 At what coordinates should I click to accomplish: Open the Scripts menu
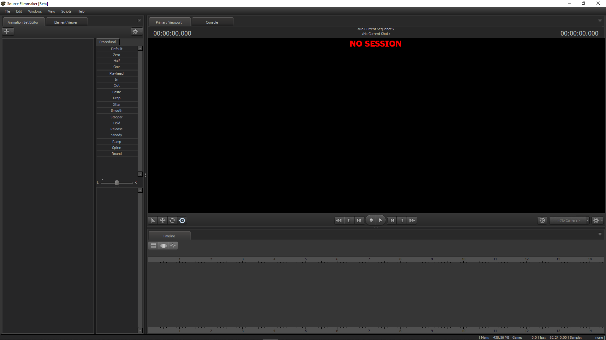point(66,11)
